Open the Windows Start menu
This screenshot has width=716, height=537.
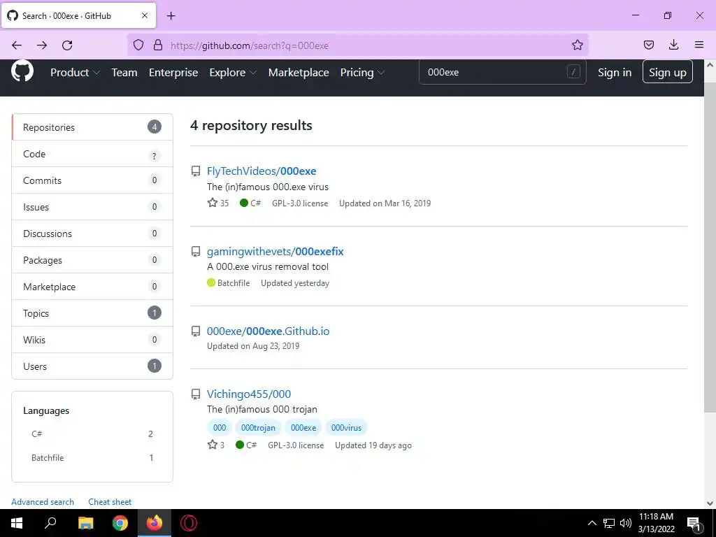tap(17, 523)
